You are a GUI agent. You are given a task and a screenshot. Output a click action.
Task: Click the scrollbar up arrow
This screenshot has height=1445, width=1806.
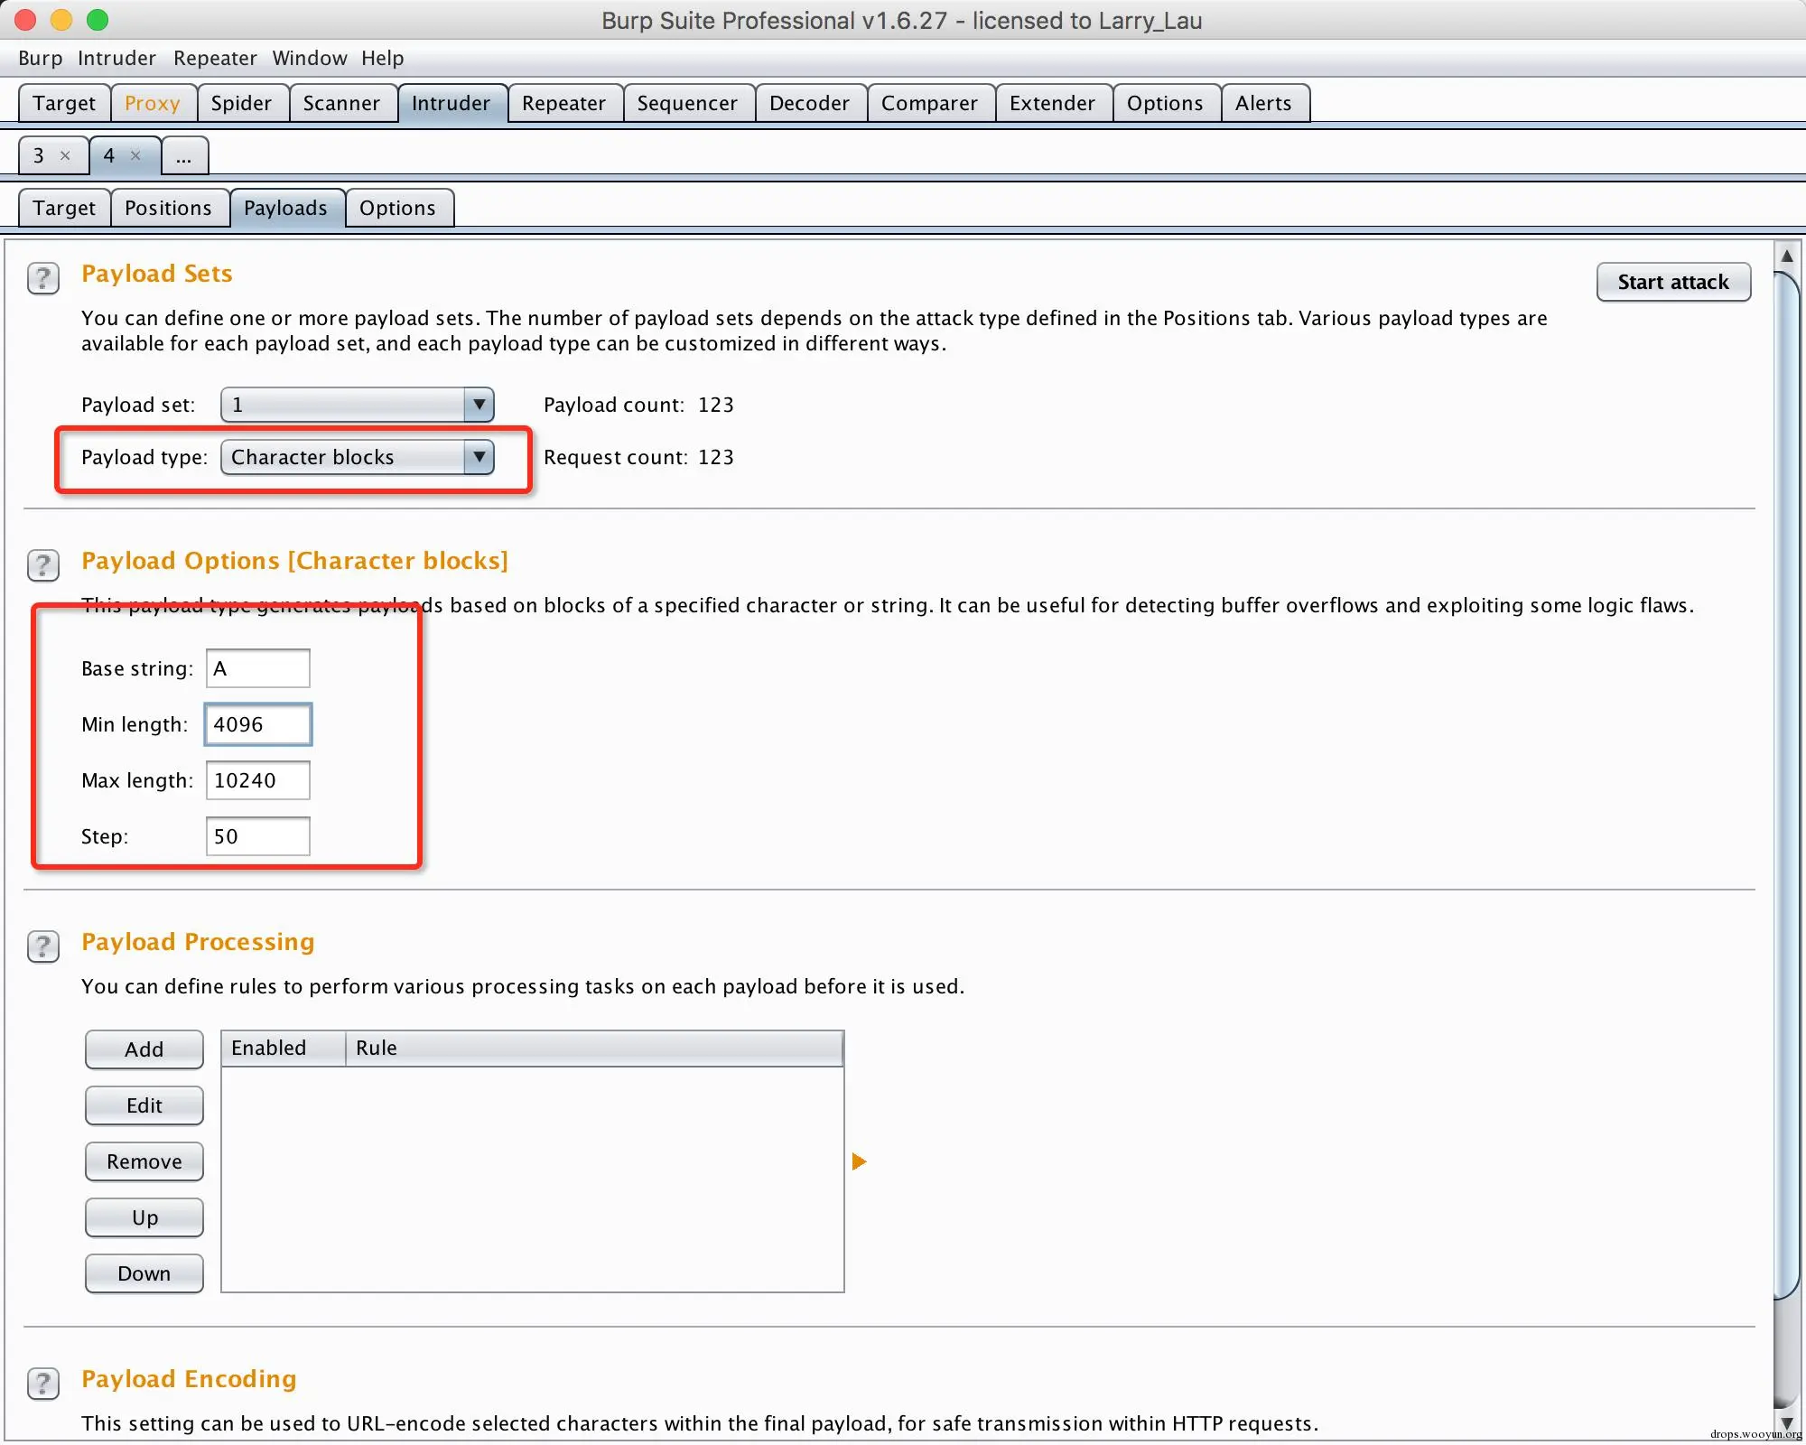(1786, 256)
